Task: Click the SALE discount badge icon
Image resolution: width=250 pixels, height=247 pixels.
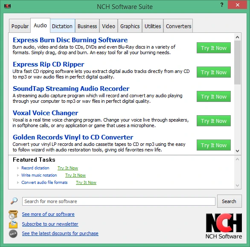Action: pyautogui.click(x=13, y=234)
